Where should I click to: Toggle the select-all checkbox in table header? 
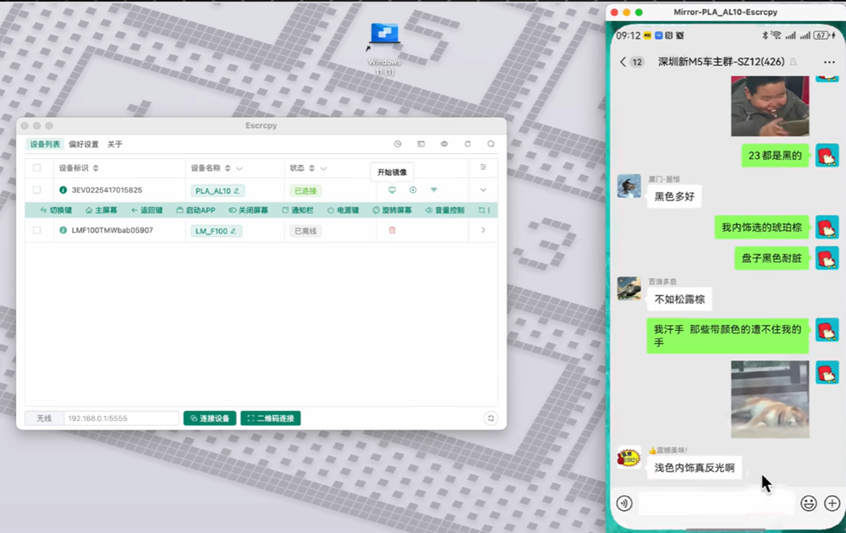pos(36,168)
